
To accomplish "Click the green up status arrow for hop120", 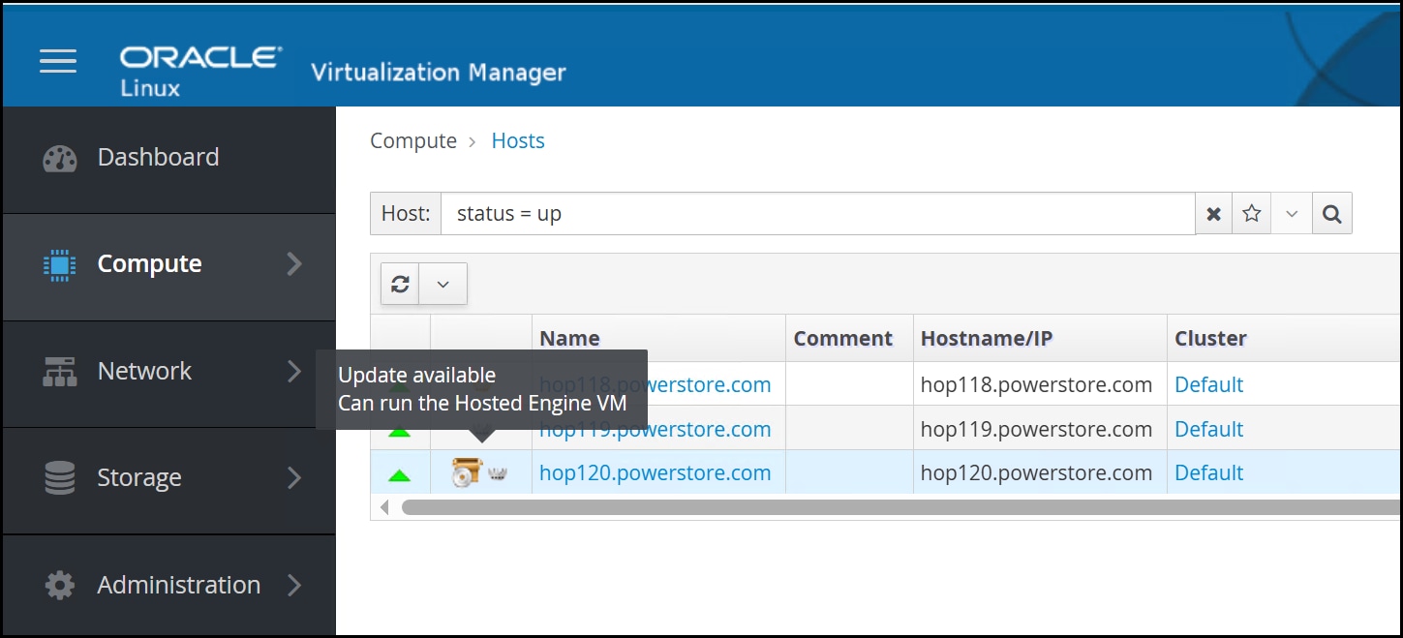I will tap(399, 474).
